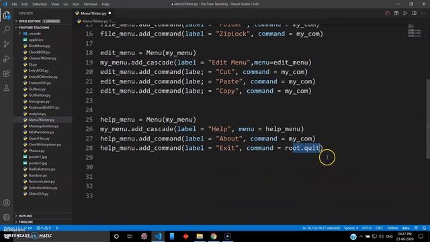The height and width of the screenshot is (242, 430).
Task: Open the View menu
Action: 55,4
